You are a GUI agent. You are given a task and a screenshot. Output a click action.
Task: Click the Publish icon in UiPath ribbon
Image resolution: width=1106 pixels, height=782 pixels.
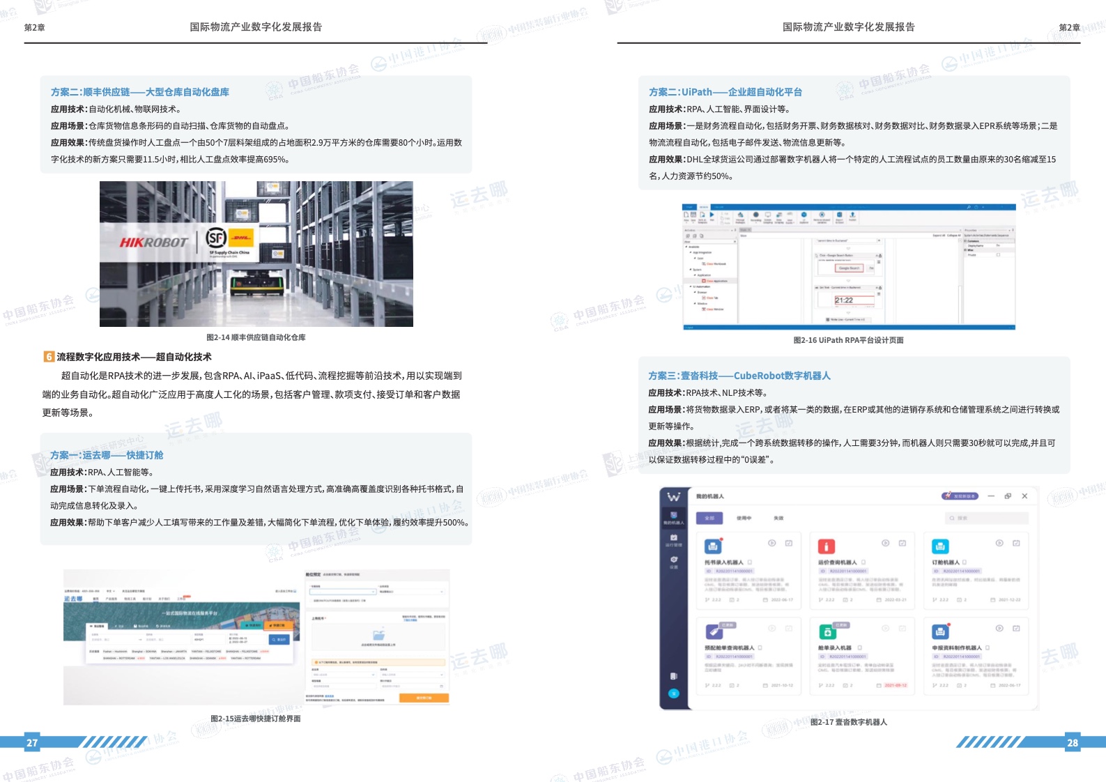pyautogui.click(x=852, y=216)
